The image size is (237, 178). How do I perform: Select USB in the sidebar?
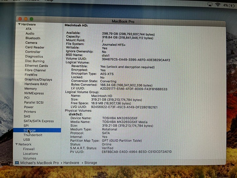pyautogui.click(x=26, y=139)
